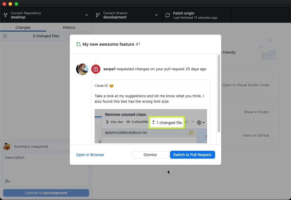The height and width of the screenshot is (200, 291).
Task: Click the 'I love it!' comment line
Action: [104, 86]
